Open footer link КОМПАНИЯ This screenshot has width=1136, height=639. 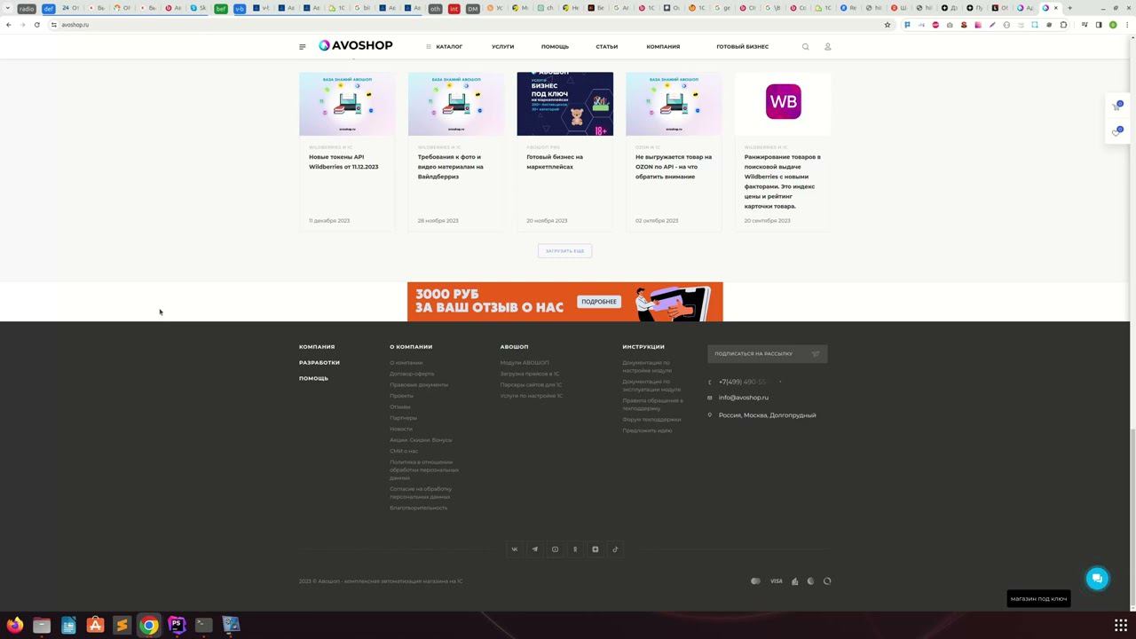317,347
